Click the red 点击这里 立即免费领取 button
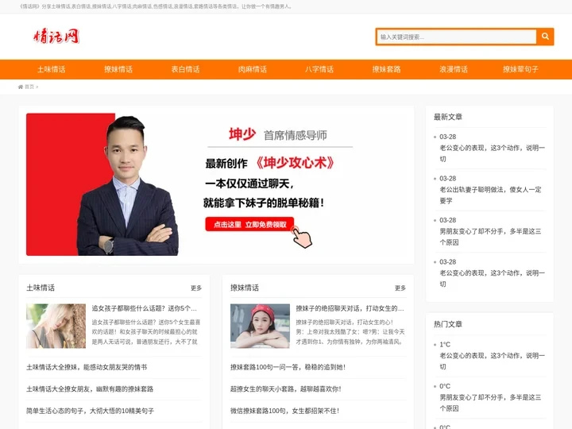Screen dimensions: 572x429 250,224
